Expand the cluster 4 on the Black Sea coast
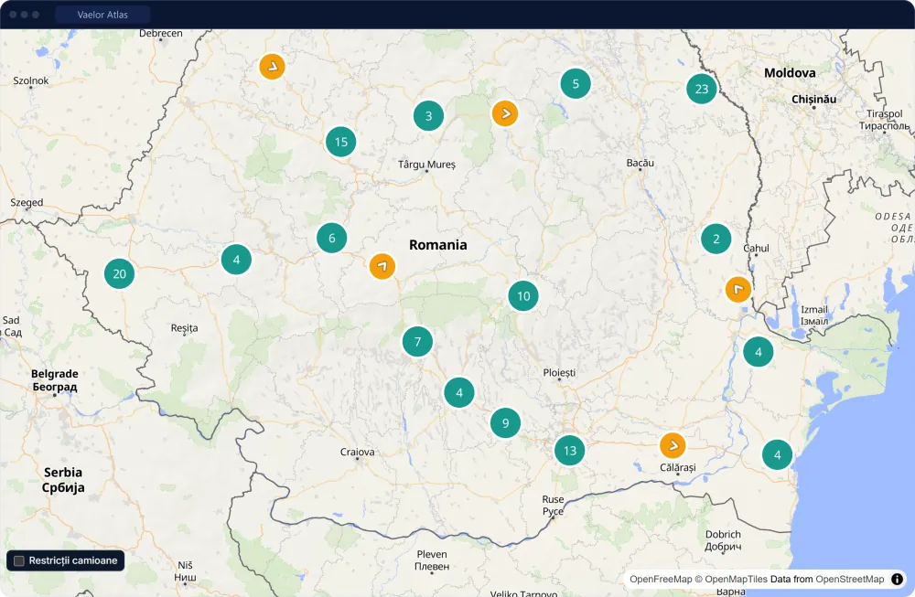The height and width of the screenshot is (597, 915). (x=777, y=454)
